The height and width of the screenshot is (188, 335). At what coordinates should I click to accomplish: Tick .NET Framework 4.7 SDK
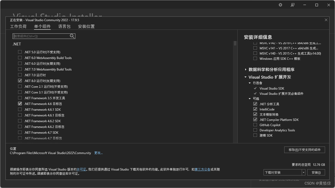tap(20, 132)
